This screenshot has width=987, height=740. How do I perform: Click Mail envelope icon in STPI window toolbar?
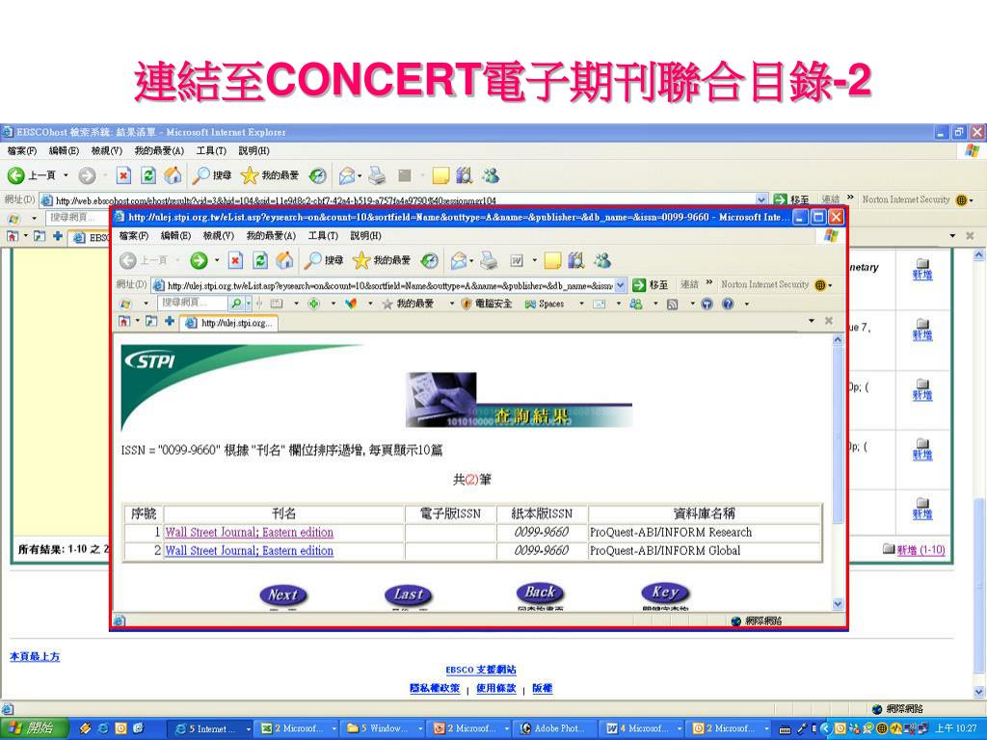point(458,260)
